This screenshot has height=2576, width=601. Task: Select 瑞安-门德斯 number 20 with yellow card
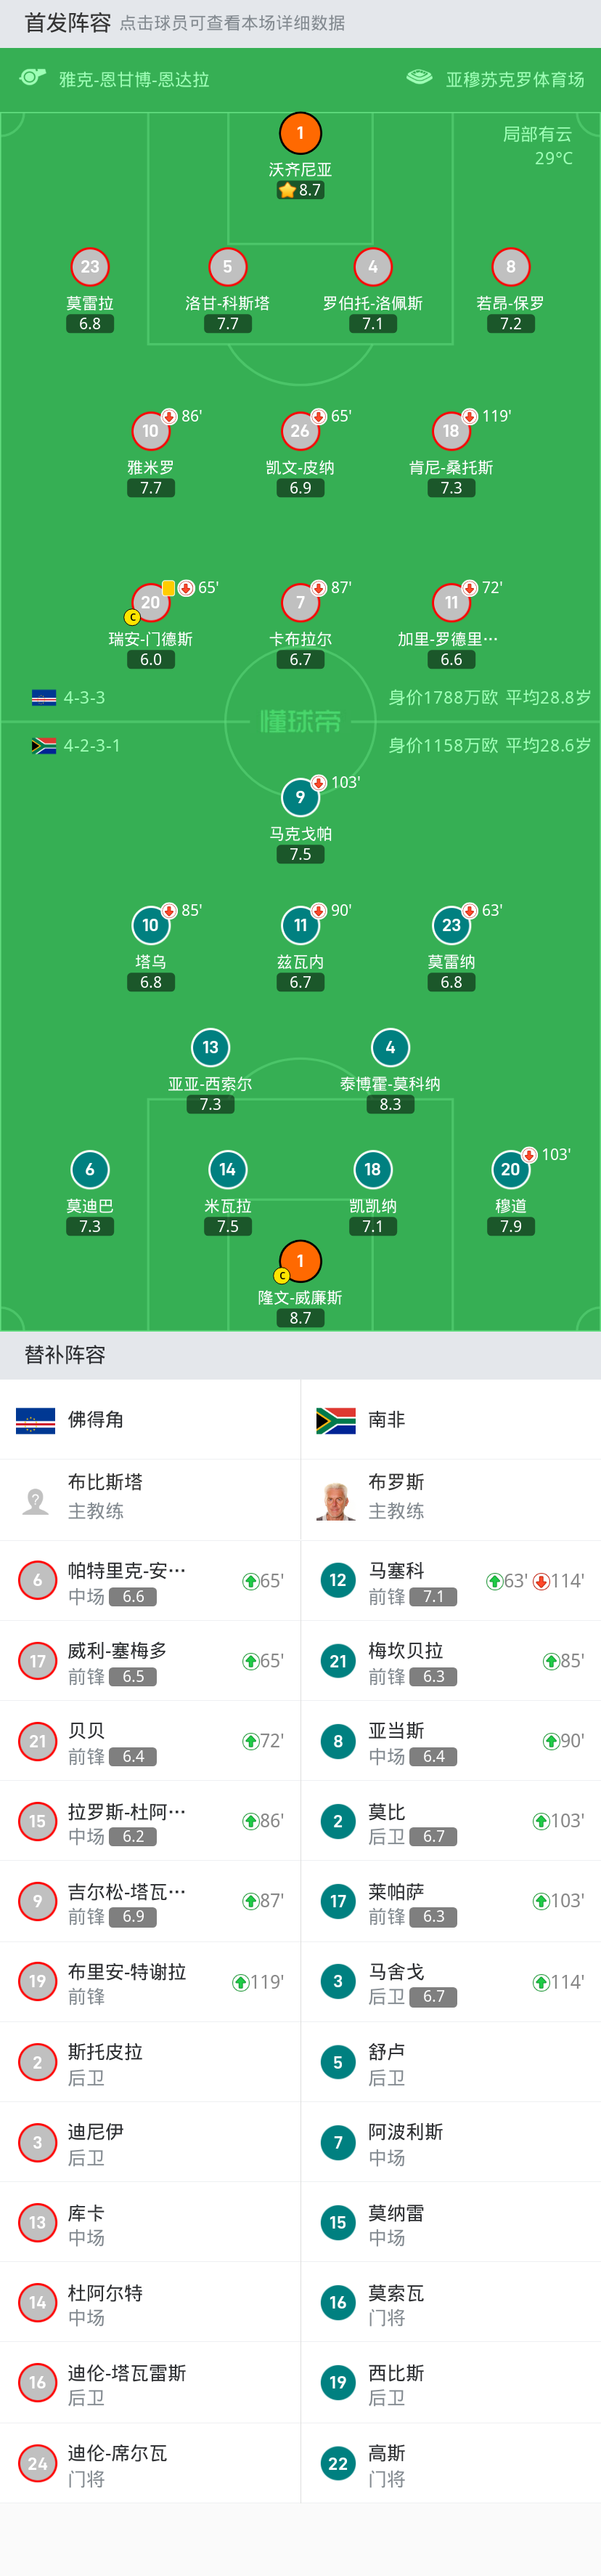pyautogui.click(x=150, y=602)
